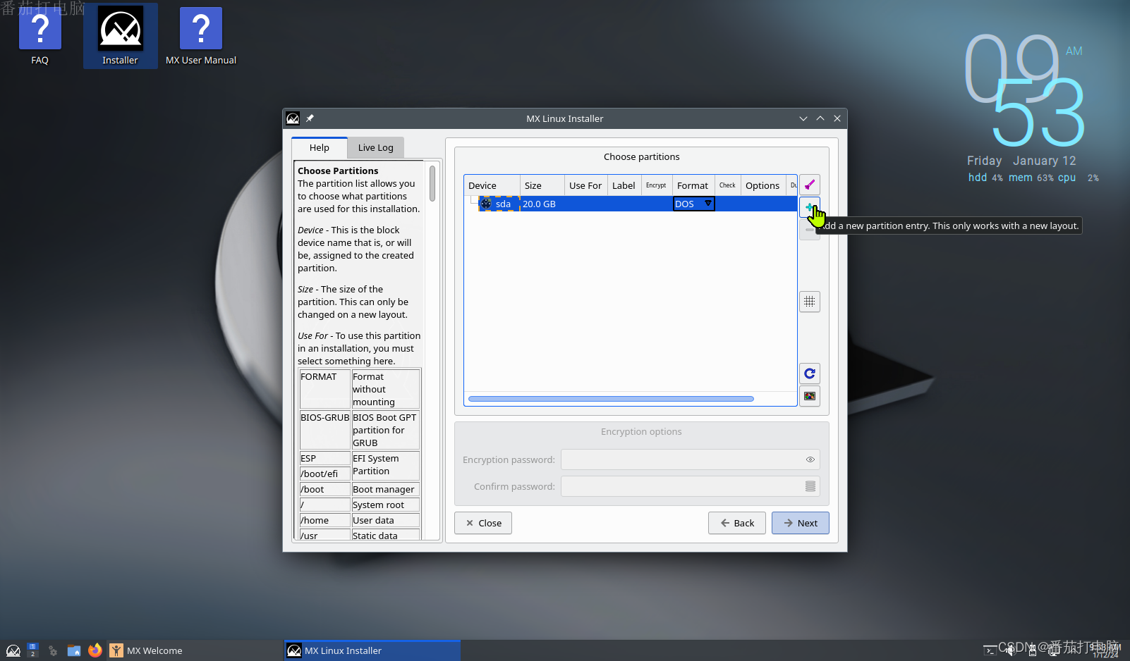Screen dimensions: 1130x661
Task: Click the Label column header
Action: point(624,185)
